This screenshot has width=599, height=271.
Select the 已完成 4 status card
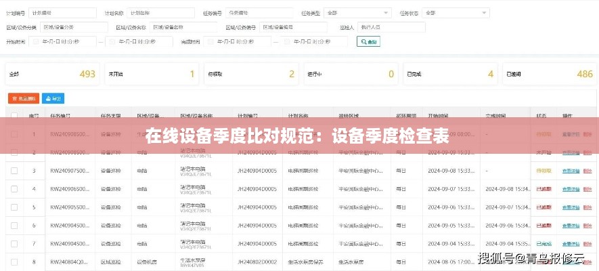(x=450, y=74)
